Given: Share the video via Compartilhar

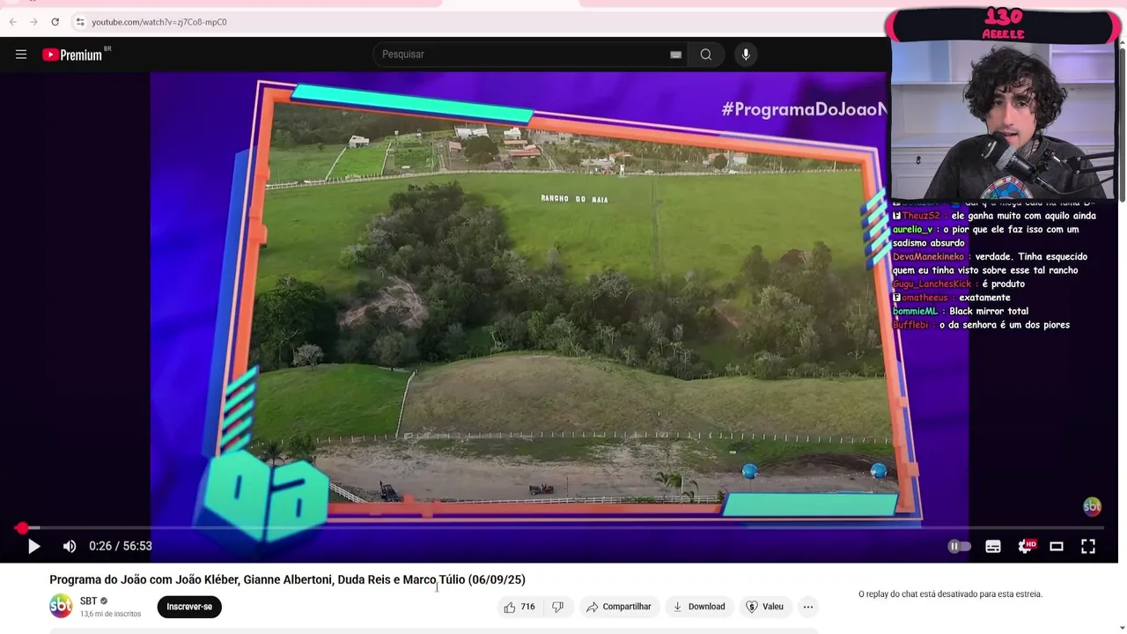Looking at the screenshot, I should click(619, 607).
